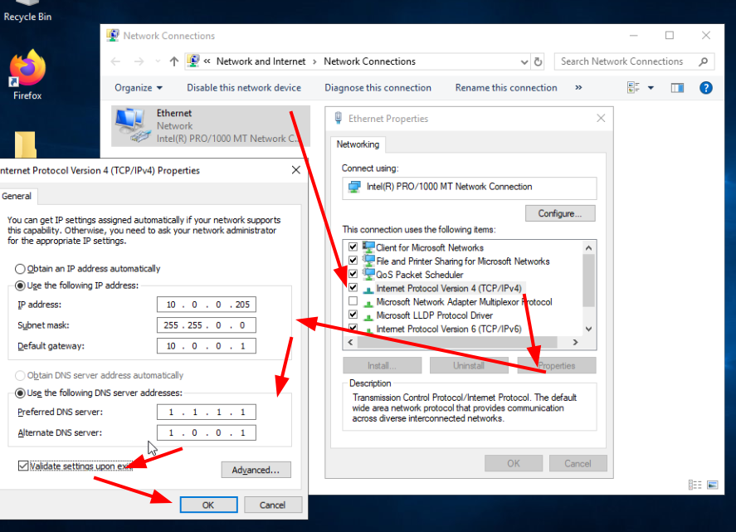
Task: Click the Alternate DNS server field
Action: coord(207,432)
